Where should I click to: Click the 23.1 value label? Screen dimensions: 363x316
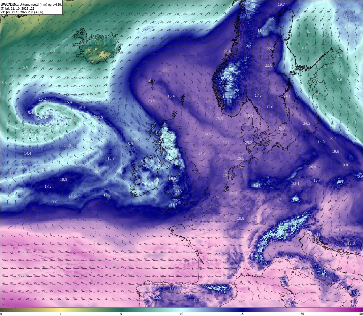coord(166,70)
